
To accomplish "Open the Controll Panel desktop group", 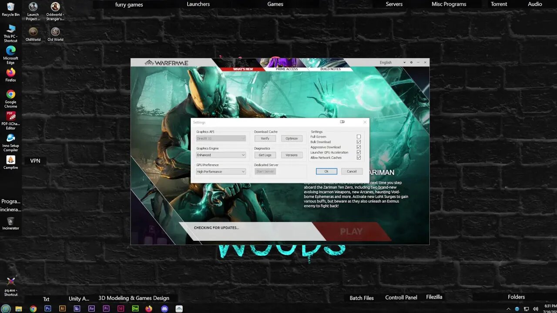I will click(x=401, y=297).
